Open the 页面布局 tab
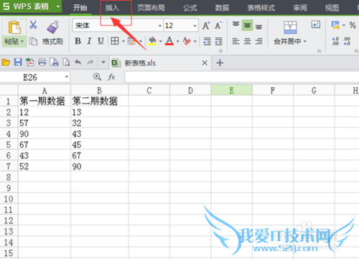Image resolution: width=359 pixels, height=259 pixels. click(151, 8)
